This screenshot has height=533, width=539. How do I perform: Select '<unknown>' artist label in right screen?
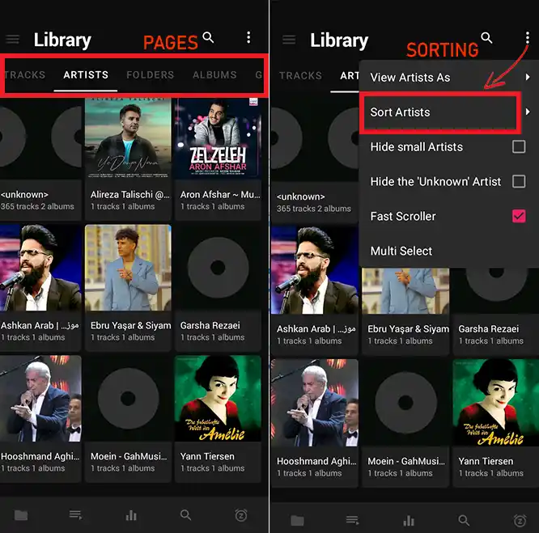pyautogui.click(x=301, y=197)
